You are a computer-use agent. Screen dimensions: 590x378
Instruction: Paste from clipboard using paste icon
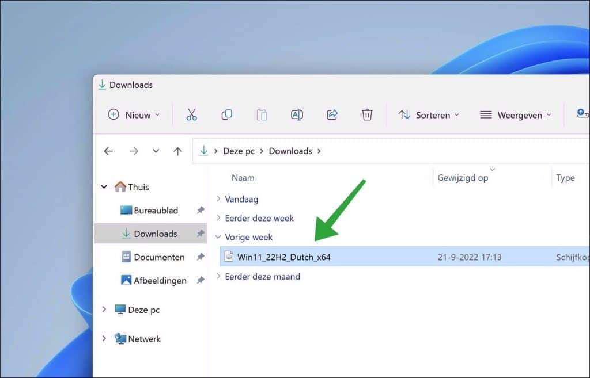262,114
